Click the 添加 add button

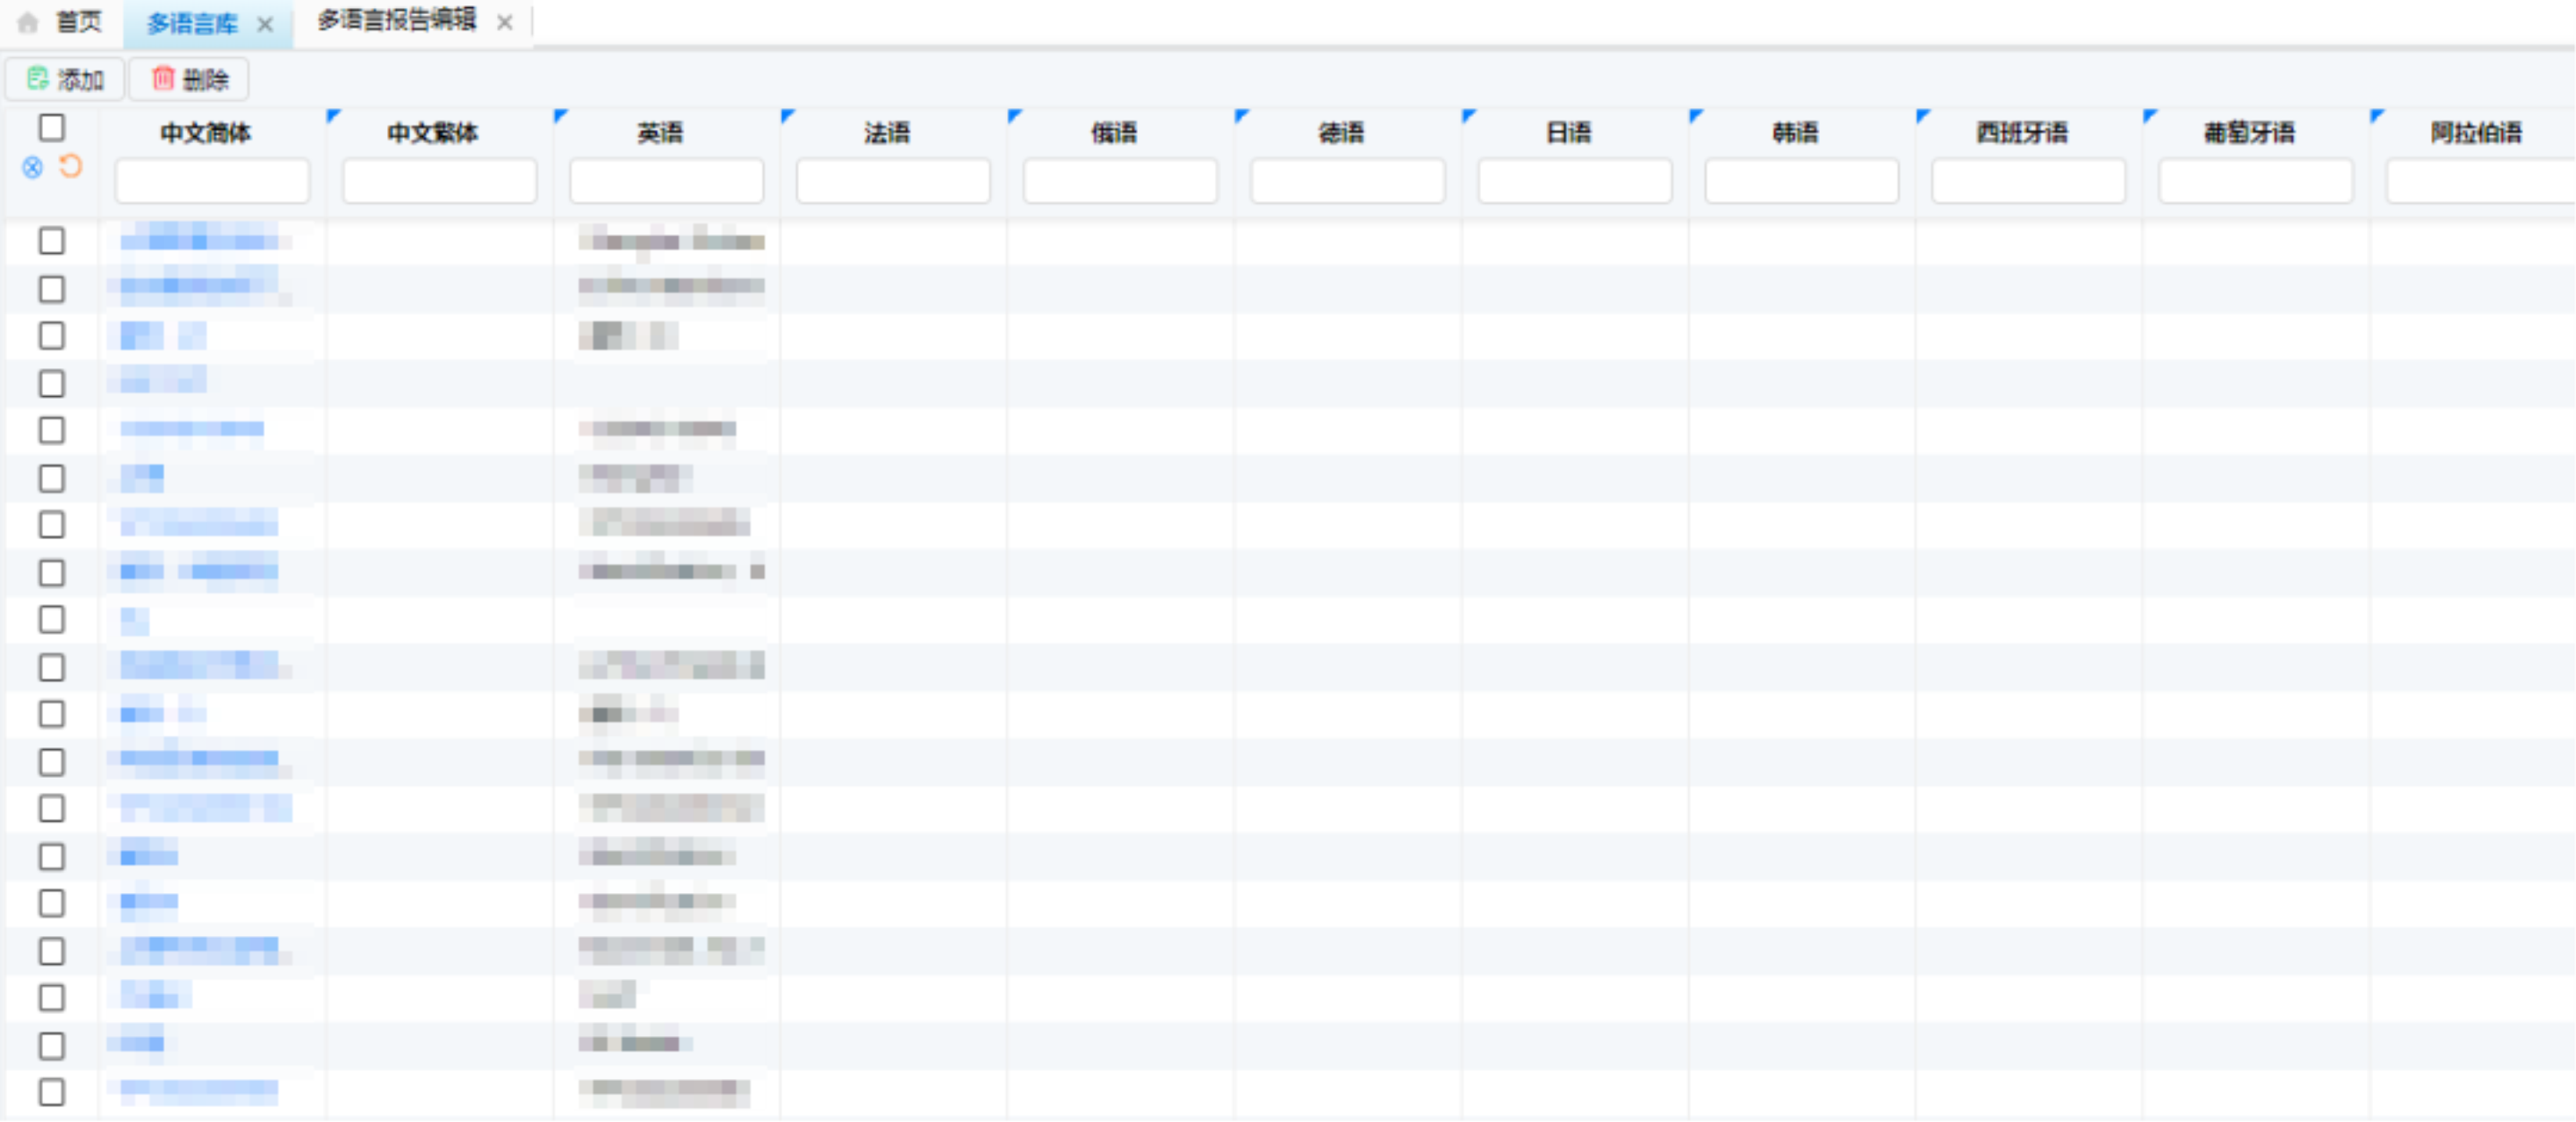[65, 79]
